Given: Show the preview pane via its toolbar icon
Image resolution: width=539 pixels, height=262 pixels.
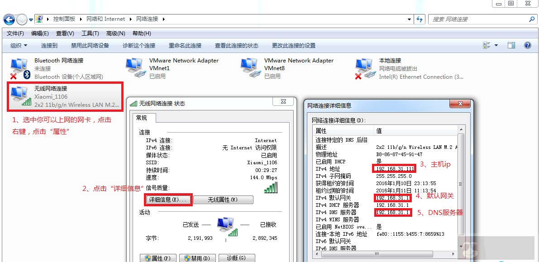Looking at the screenshot, I should pos(512,45).
